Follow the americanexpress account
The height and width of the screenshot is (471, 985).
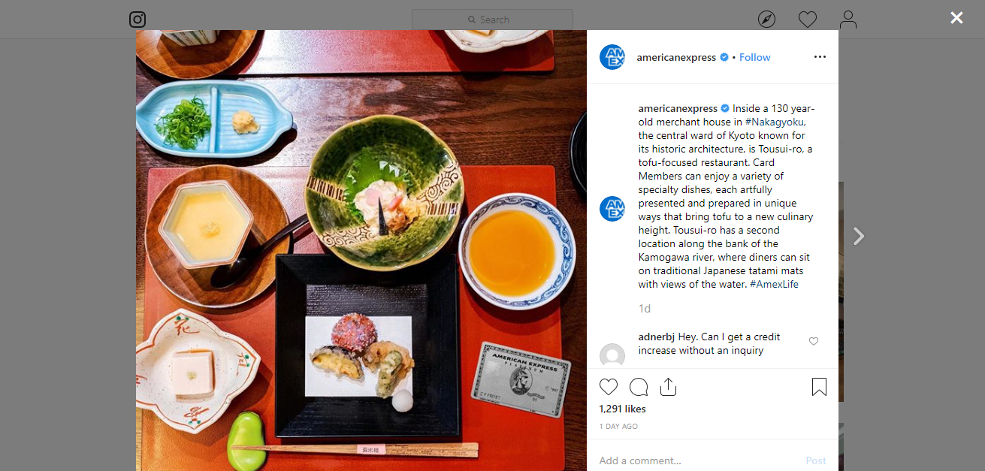[755, 57]
